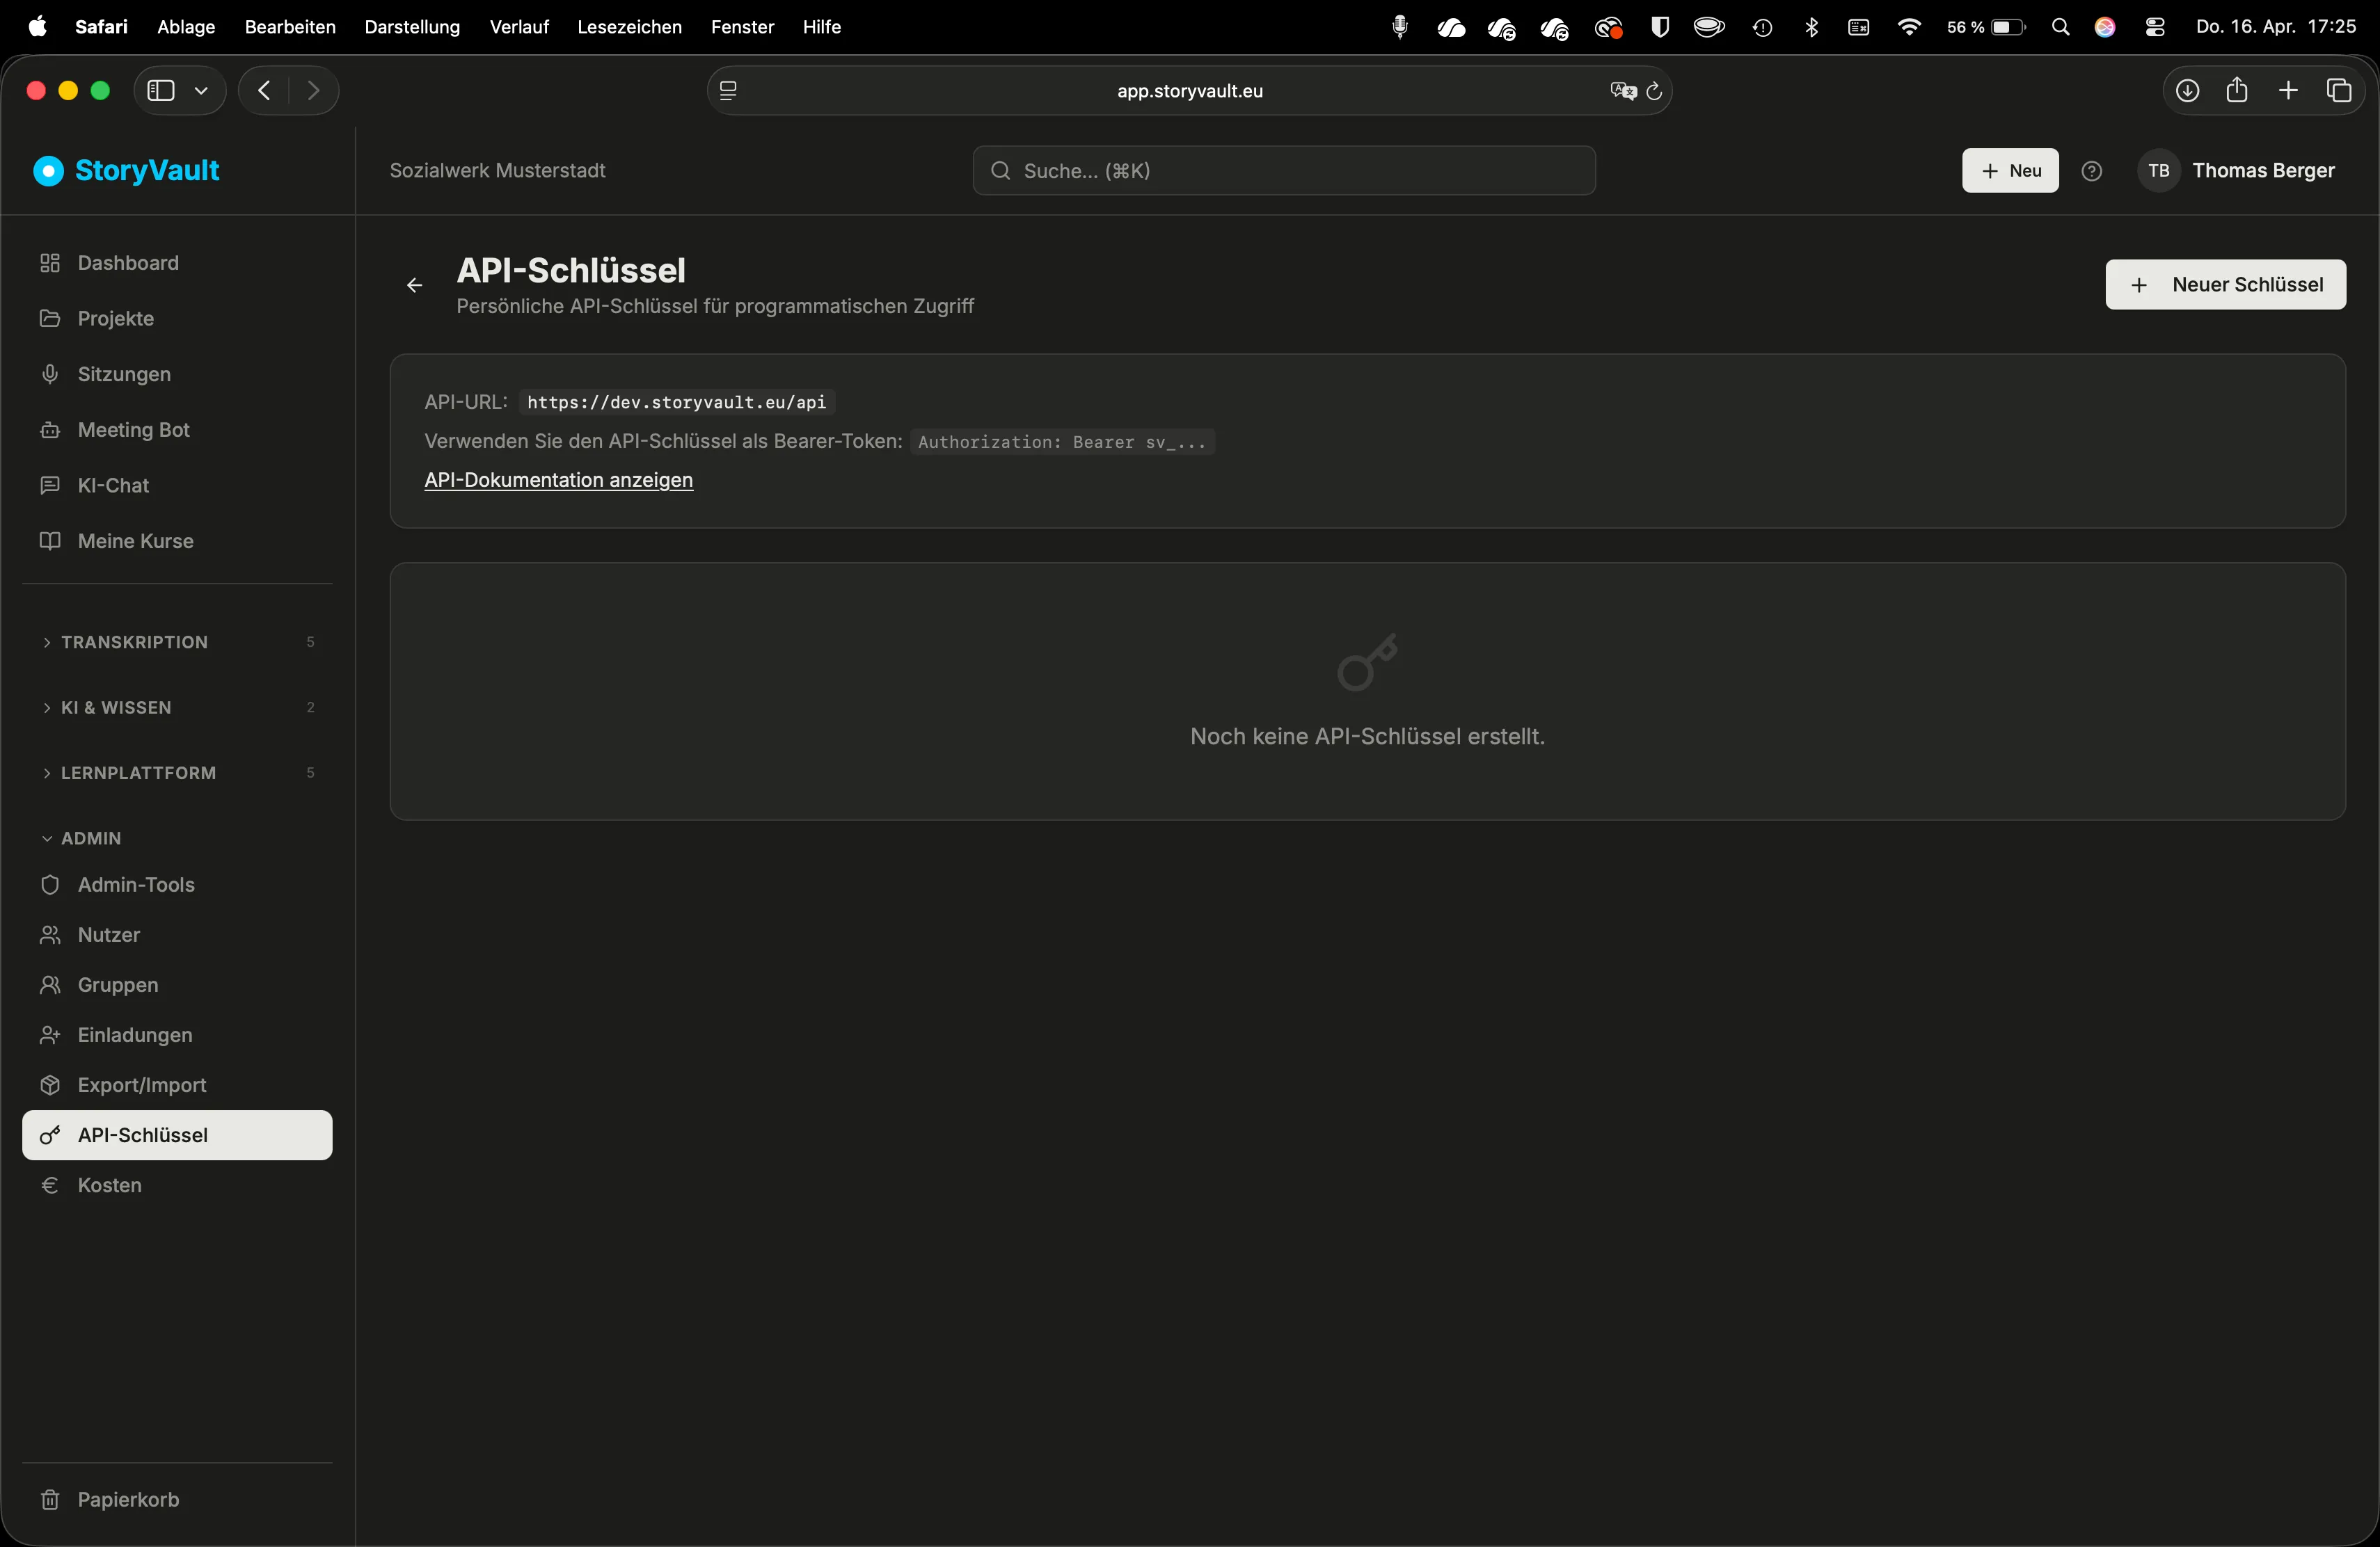This screenshot has height=1547, width=2380.
Task: Open the Bearbeiten menu
Action: coord(290,27)
